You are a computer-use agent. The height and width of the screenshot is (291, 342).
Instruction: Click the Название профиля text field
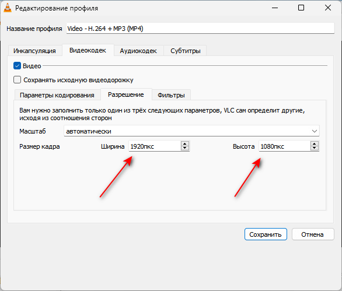click(x=200, y=29)
